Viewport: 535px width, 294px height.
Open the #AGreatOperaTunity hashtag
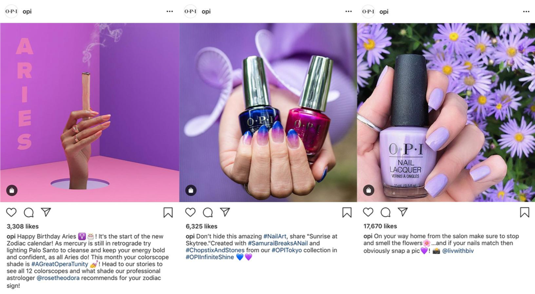pos(59,264)
